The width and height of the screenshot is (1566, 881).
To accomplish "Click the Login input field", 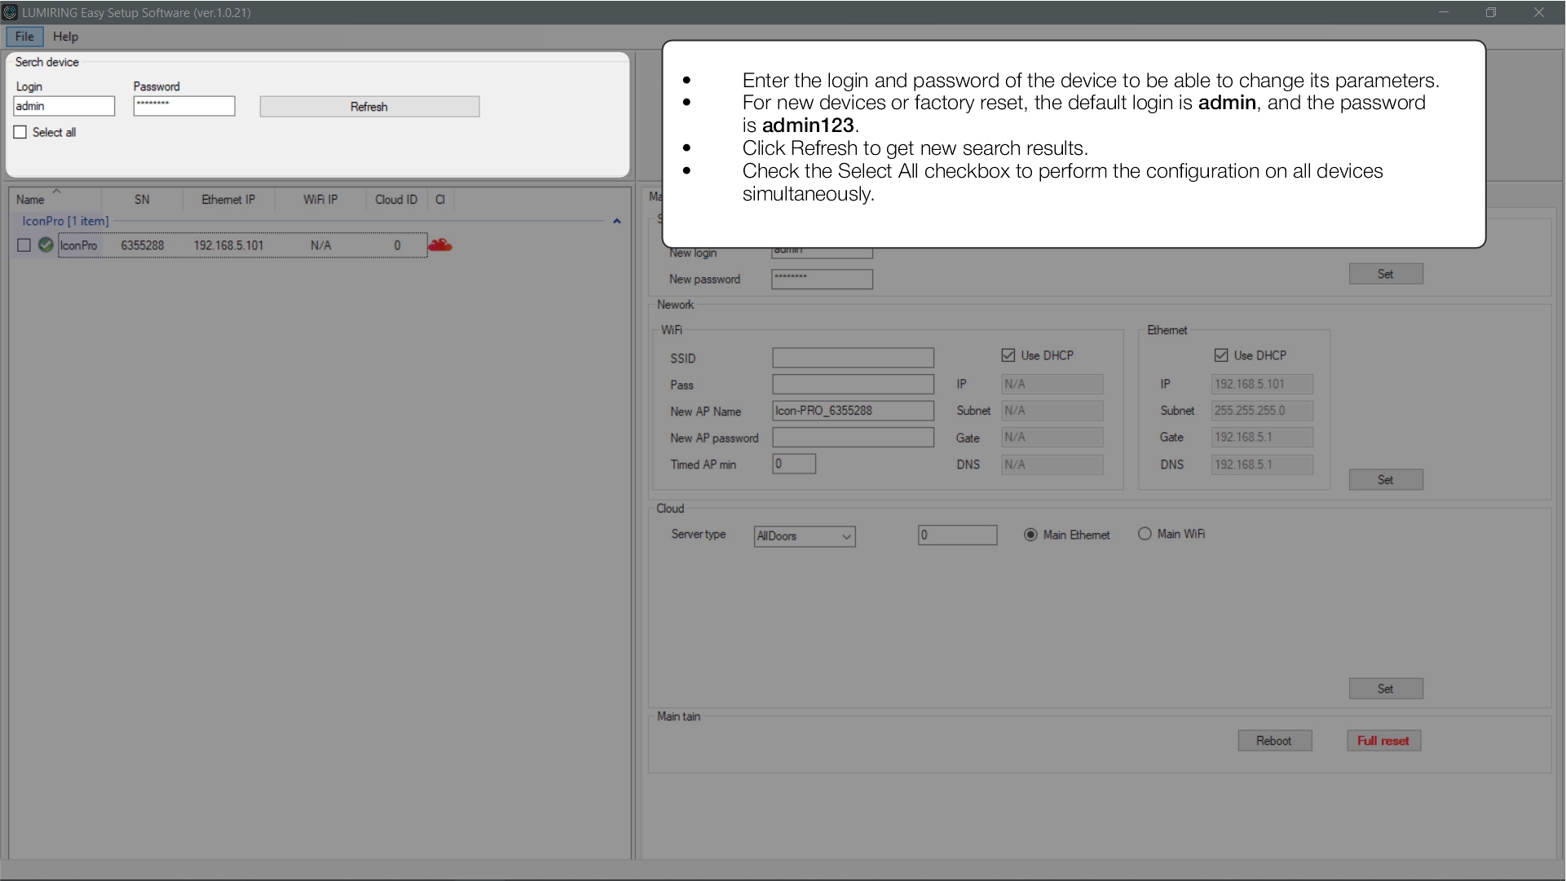I will (x=64, y=106).
